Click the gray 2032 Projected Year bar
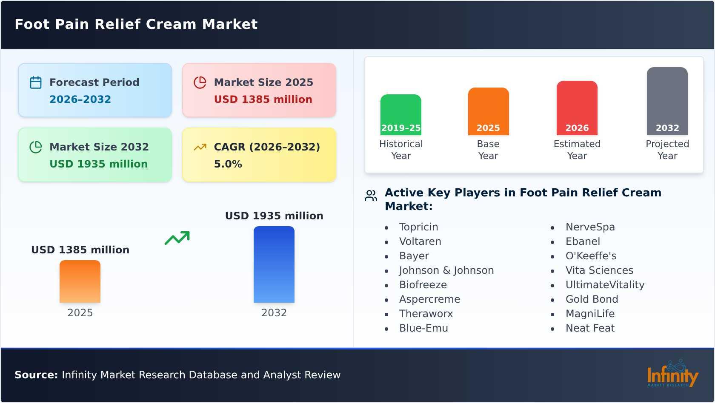This screenshot has height=403, width=715. pyautogui.click(x=667, y=101)
